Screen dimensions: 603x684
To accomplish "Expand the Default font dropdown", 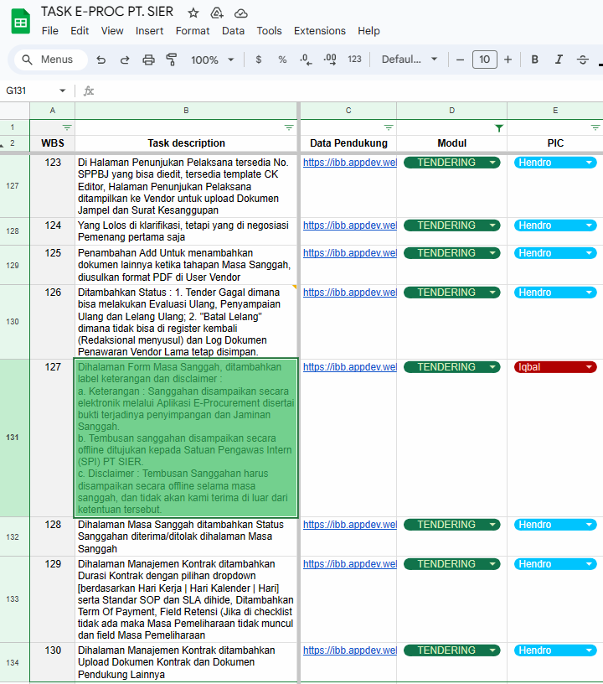I will click(x=410, y=60).
